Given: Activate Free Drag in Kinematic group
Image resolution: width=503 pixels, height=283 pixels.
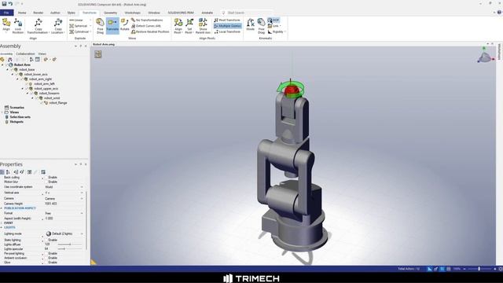Looking at the screenshot, I should pyautogui.click(x=261, y=26).
